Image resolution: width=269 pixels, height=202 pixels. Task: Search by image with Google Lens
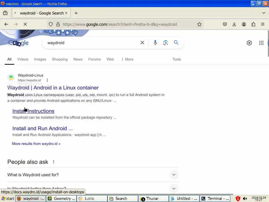(165, 43)
